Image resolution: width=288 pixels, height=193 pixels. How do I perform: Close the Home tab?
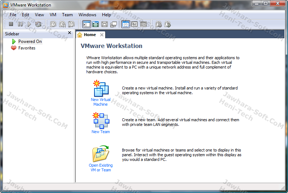point(102,35)
